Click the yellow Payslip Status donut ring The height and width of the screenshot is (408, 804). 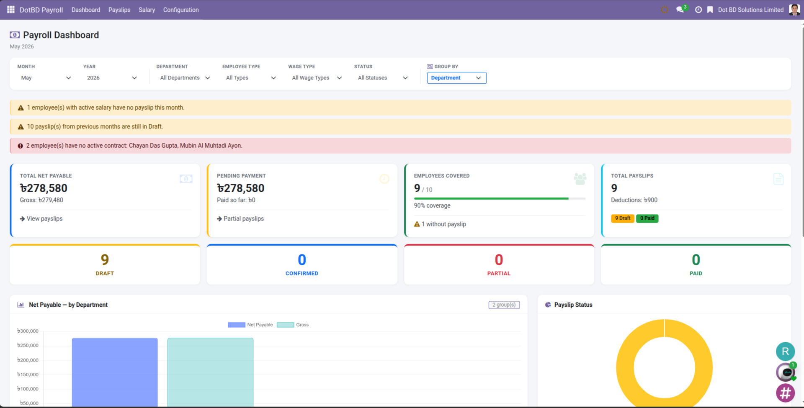click(625, 367)
